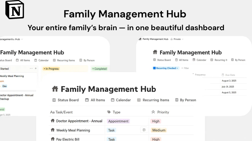The image size is (252, 141).
Task: Click the Task/Event column header
Action: click(61, 112)
